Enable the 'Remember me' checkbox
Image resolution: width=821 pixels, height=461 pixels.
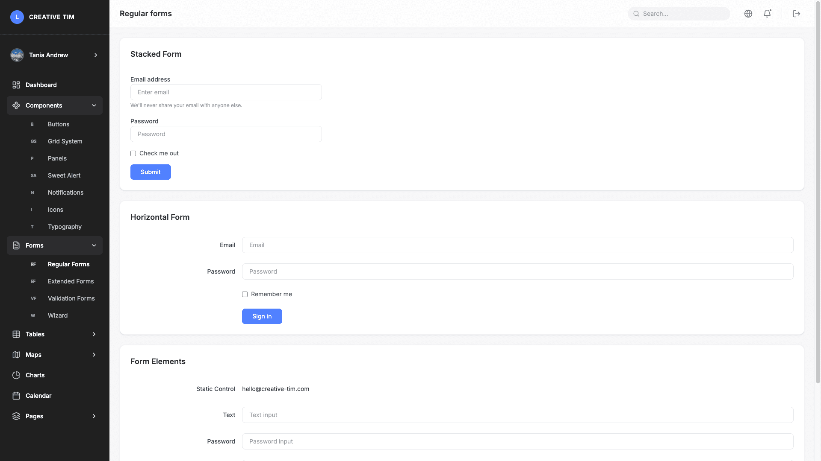(245, 294)
